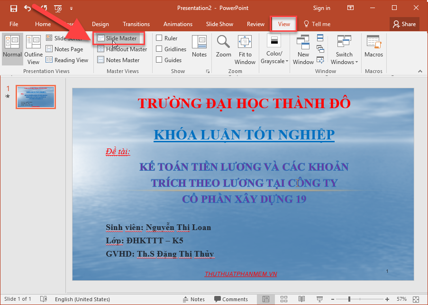
Task: Fit slide to current window icon in the status bar
Action: (x=416, y=299)
